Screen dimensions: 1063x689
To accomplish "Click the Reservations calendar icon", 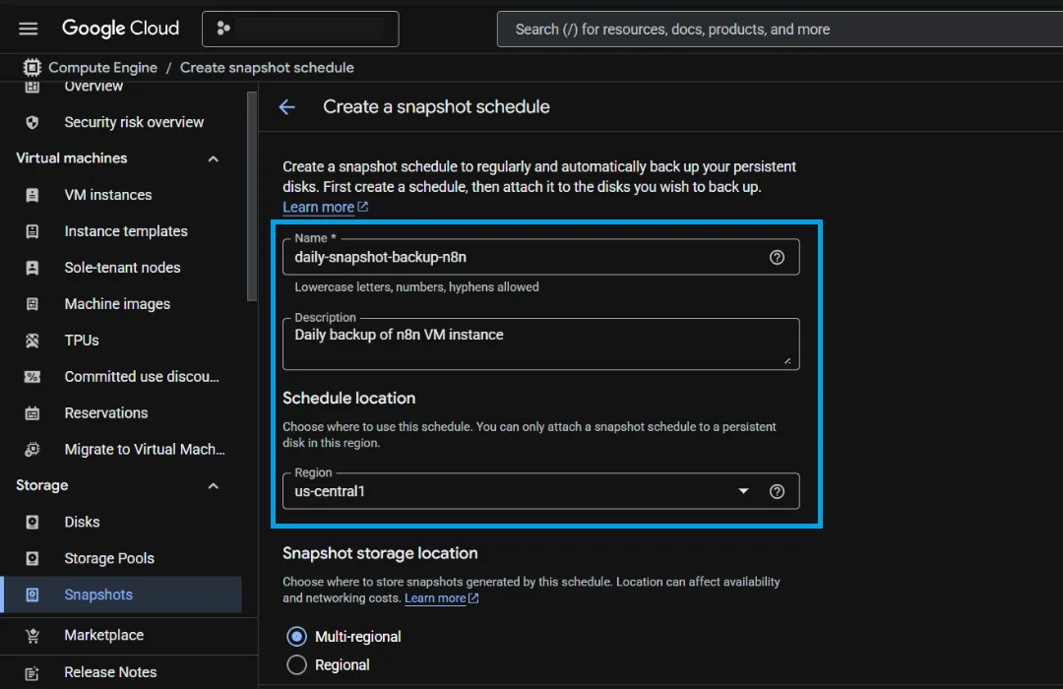I will pyautogui.click(x=31, y=413).
